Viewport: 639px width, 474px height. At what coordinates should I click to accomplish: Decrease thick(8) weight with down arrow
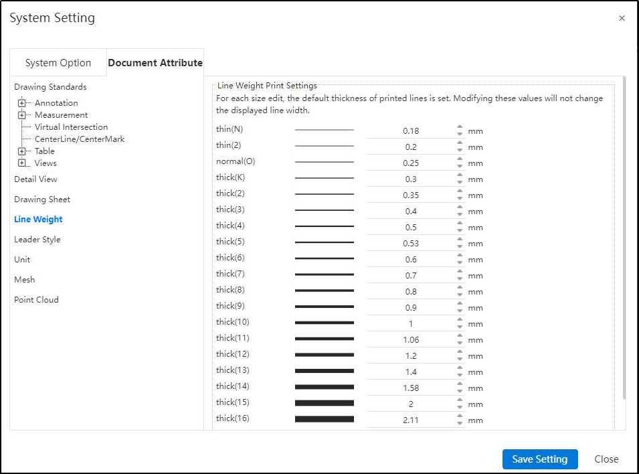click(460, 295)
